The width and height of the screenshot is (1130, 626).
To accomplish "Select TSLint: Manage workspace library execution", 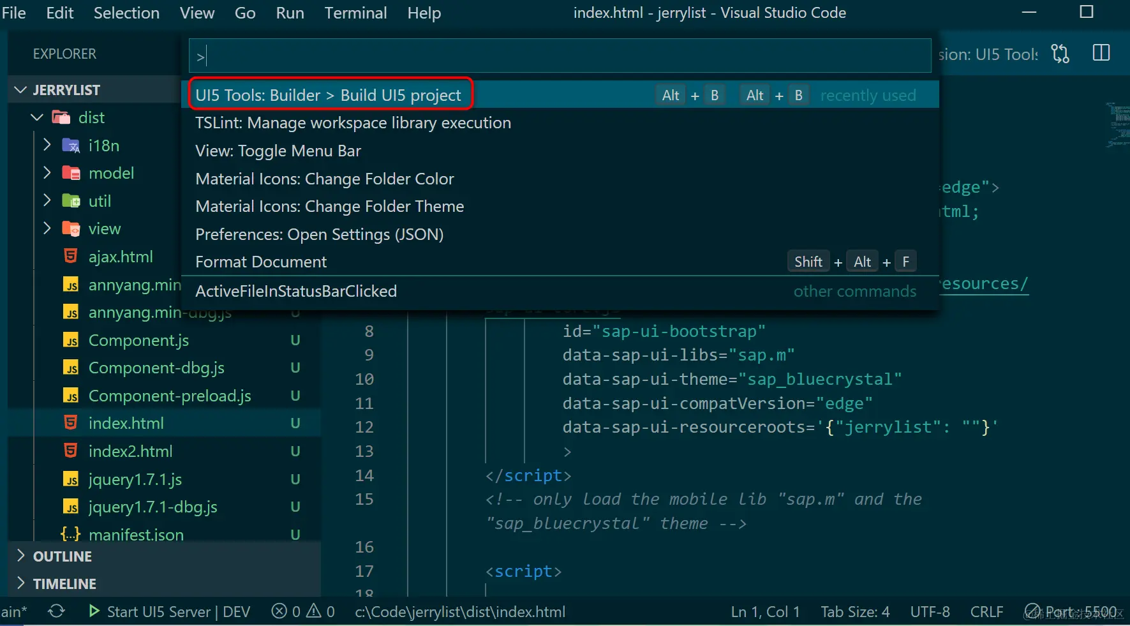I will (x=560, y=123).
